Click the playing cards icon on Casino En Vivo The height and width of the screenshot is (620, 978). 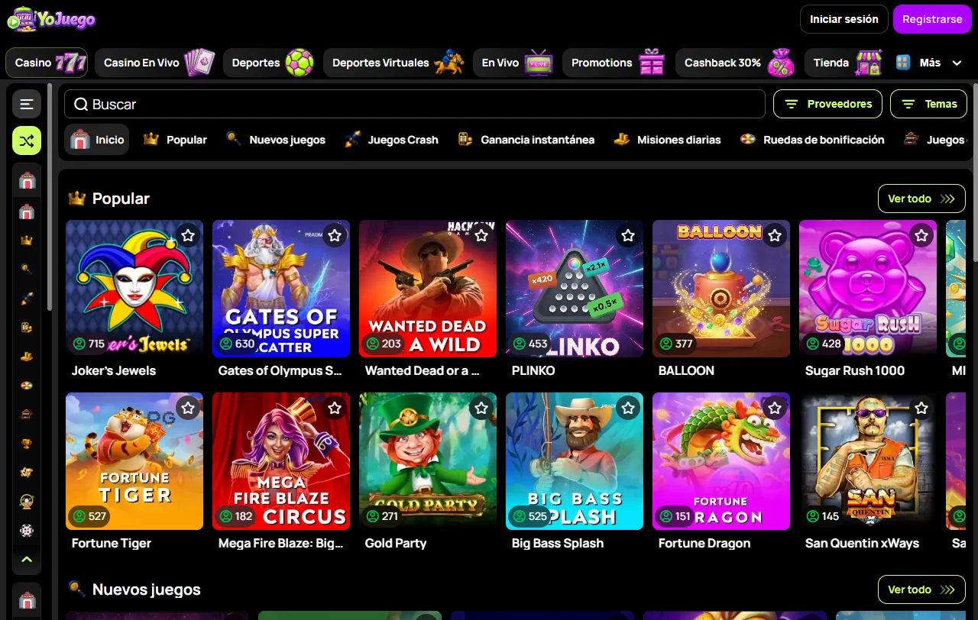[199, 63]
